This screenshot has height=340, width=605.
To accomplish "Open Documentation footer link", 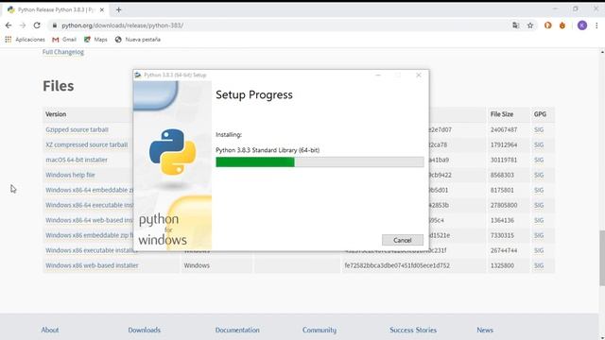I will pyautogui.click(x=237, y=330).
